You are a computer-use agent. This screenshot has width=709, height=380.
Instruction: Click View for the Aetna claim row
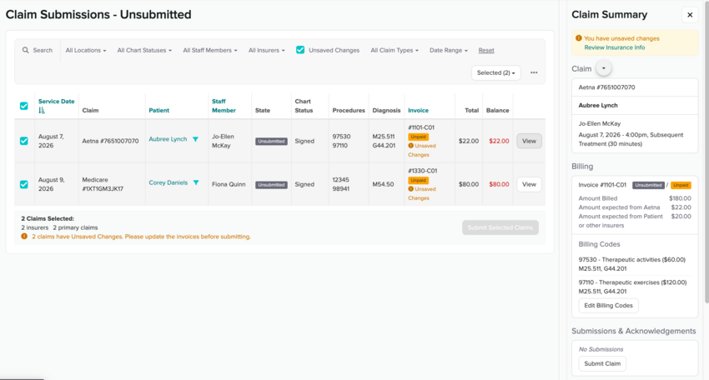tap(529, 141)
